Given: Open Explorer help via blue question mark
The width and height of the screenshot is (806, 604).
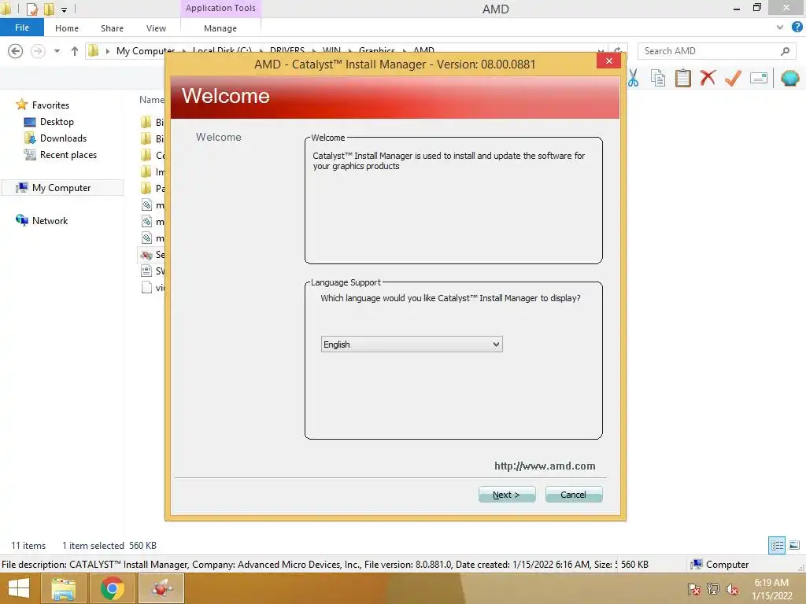Looking at the screenshot, I should pos(797,28).
